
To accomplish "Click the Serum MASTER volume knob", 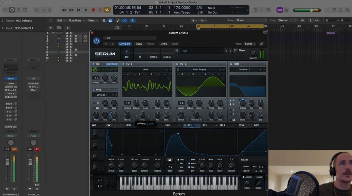I will click(253, 53).
